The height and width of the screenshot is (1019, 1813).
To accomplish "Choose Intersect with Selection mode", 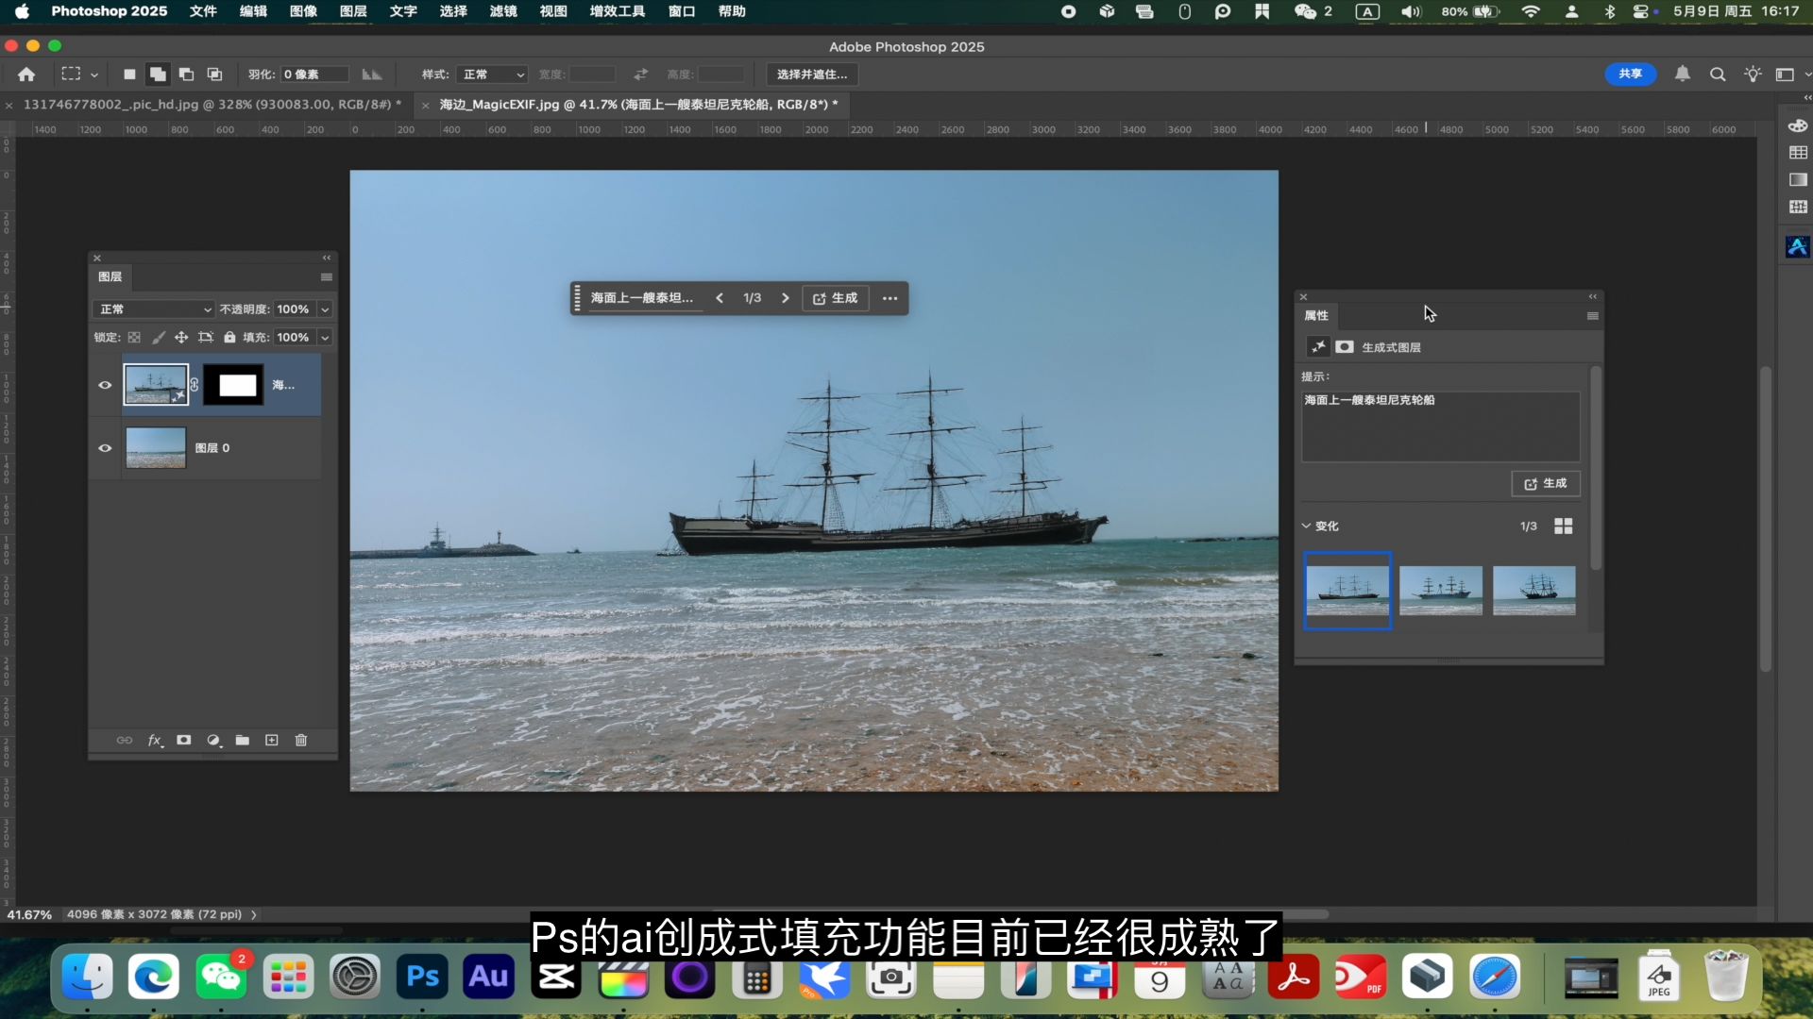I will point(215,74).
